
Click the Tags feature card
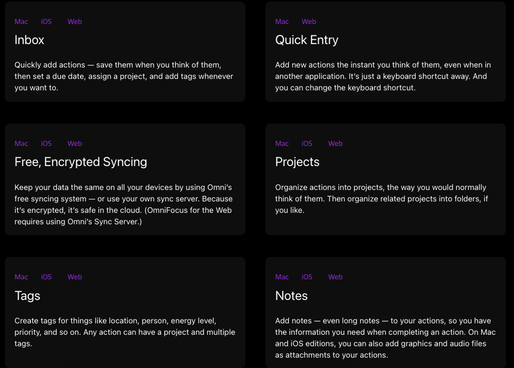tap(125, 313)
